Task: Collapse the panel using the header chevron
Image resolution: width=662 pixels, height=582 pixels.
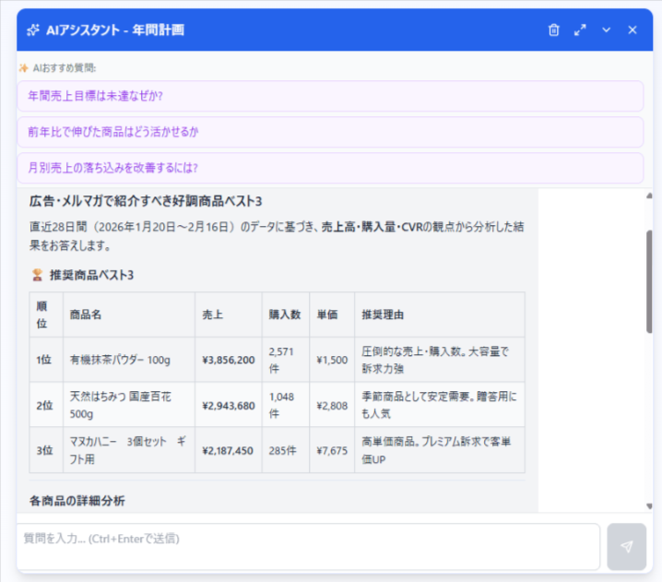Action: (607, 30)
